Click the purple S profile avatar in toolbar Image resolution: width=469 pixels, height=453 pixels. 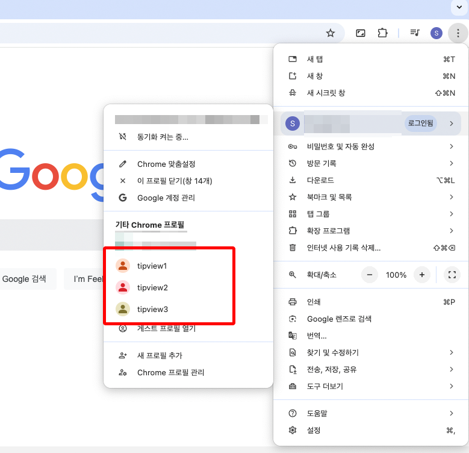click(x=436, y=33)
